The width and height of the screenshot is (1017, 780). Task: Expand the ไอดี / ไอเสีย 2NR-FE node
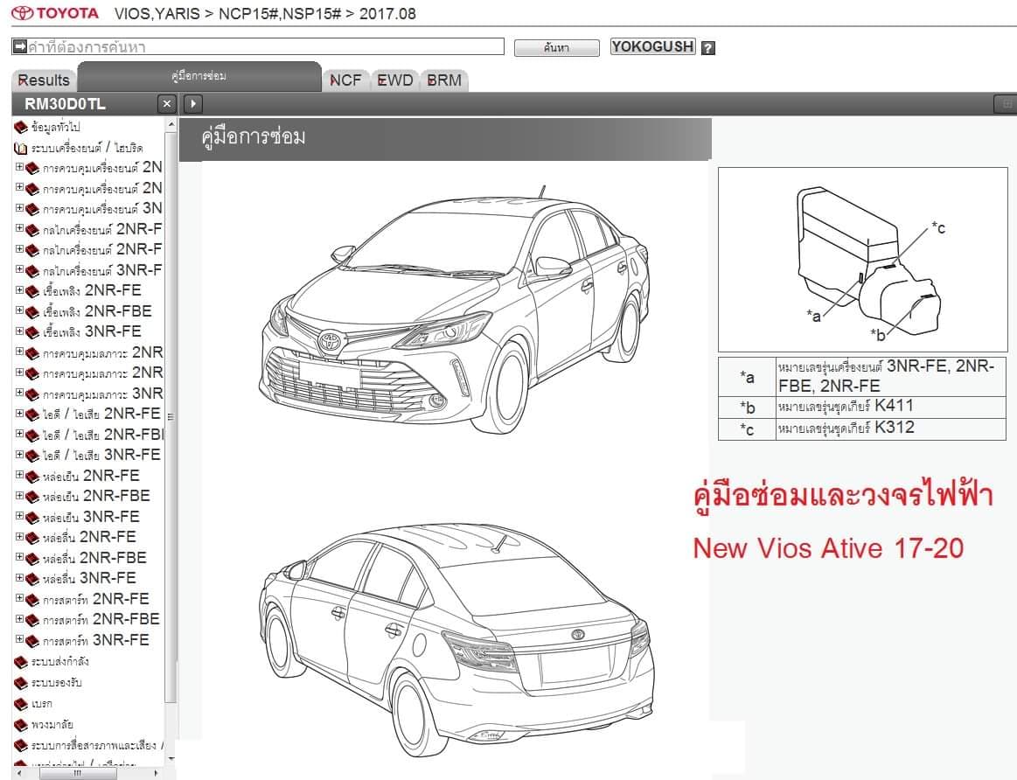pyautogui.click(x=19, y=413)
